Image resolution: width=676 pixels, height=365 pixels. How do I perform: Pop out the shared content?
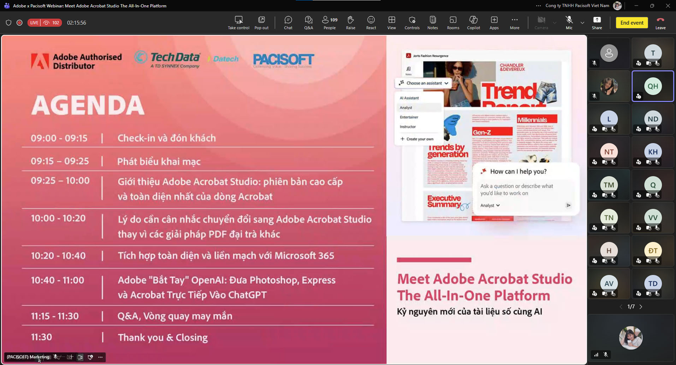(x=261, y=23)
